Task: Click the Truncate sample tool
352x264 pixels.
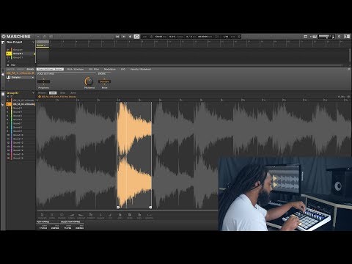Action: [43, 216]
